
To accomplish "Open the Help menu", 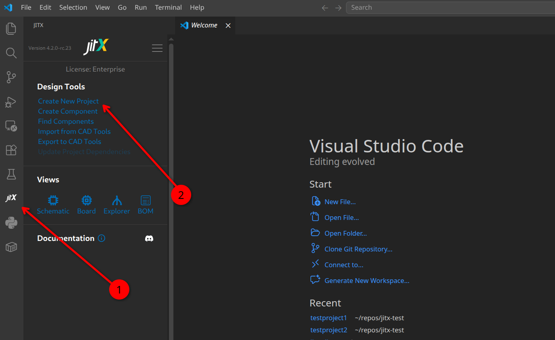I will 197,7.
